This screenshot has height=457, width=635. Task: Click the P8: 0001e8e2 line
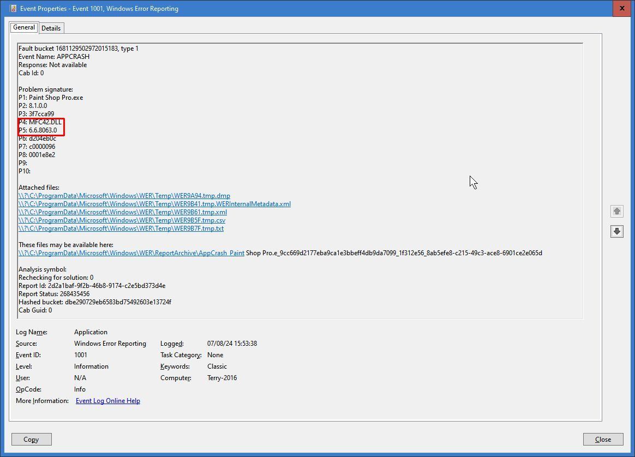(37, 155)
